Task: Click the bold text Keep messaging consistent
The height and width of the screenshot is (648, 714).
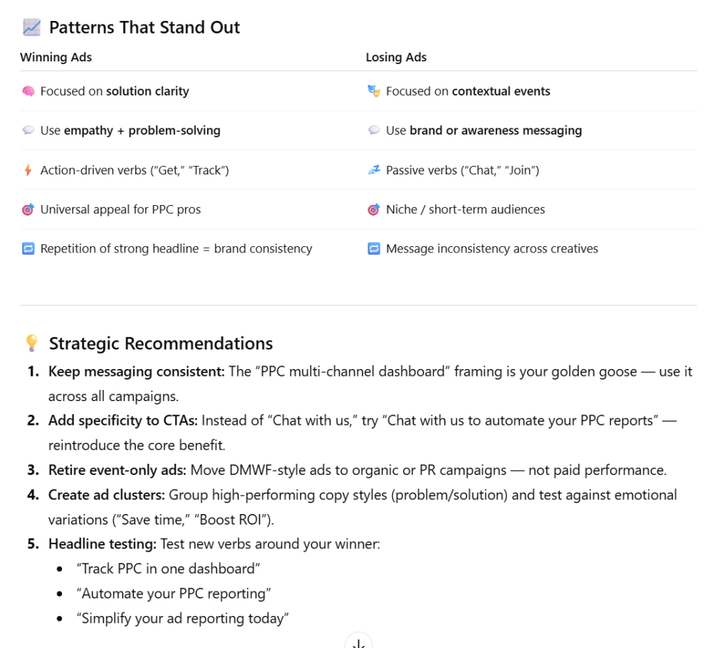Action: [136, 372]
